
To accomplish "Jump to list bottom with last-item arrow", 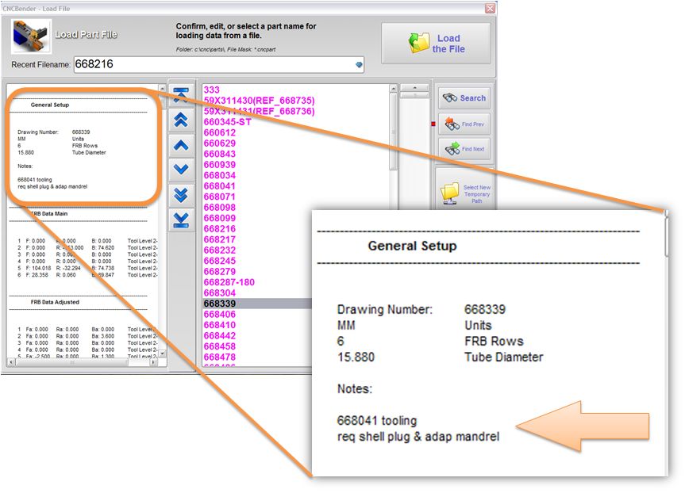I will 181,218.
